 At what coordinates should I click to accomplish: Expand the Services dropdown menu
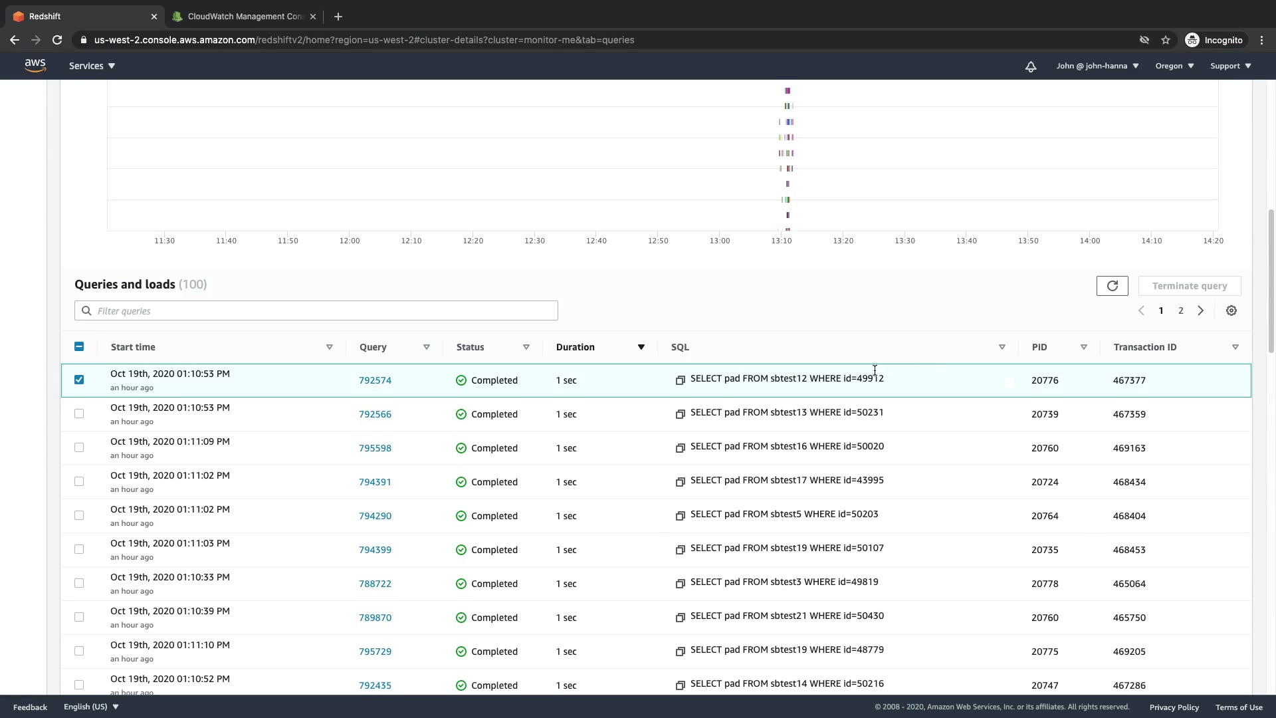[x=92, y=66]
